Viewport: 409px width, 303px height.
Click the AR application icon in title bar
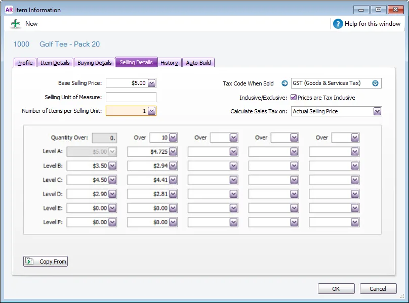9,10
